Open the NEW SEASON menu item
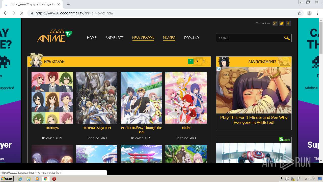Viewport: 323px width, 182px height. [143, 38]
